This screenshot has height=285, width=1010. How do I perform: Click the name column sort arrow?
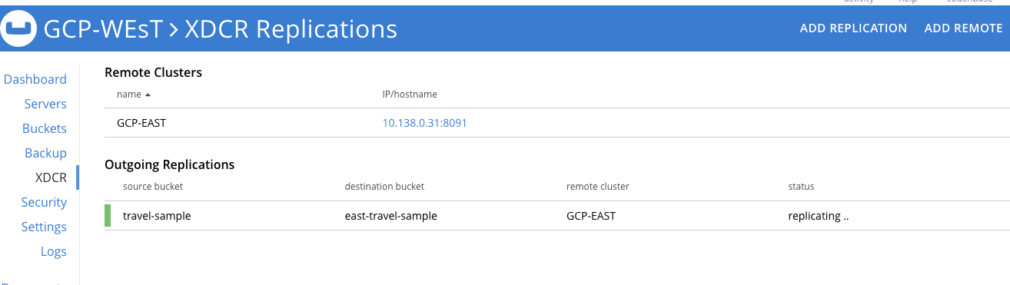[x=148, y=94]
